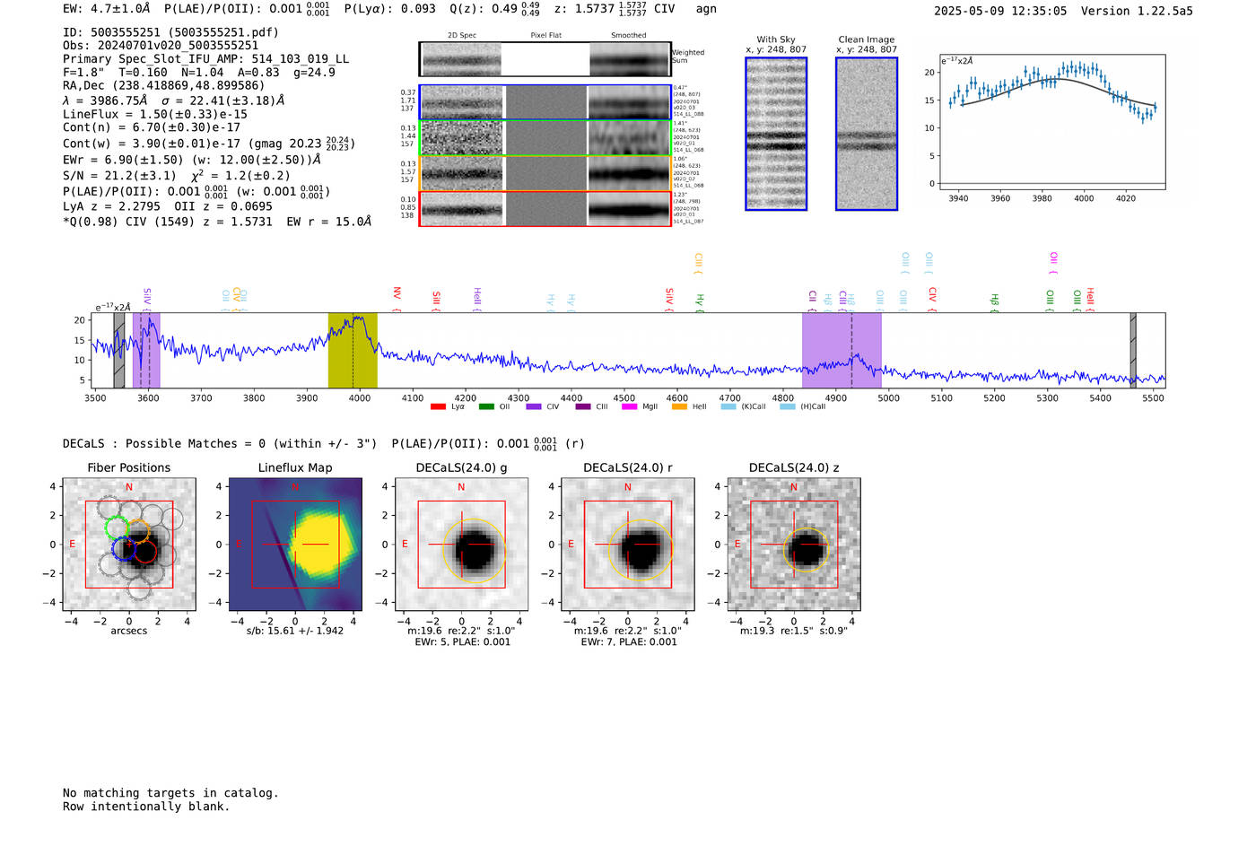
Task: Click the purple shaded region near 4900Å
Action: [x=842, y=351]
